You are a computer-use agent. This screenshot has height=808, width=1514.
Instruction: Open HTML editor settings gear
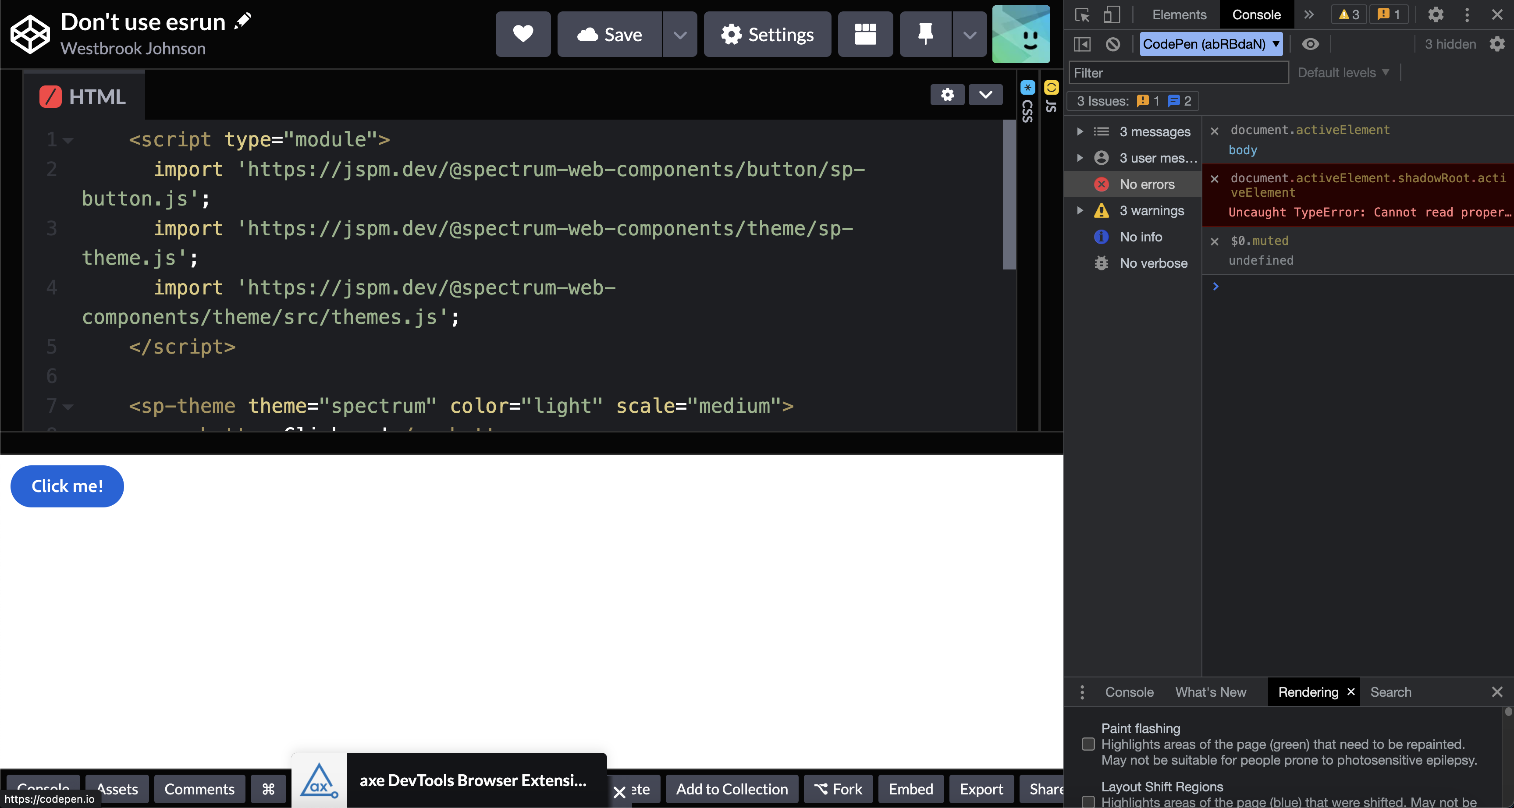tap(947, 95)
